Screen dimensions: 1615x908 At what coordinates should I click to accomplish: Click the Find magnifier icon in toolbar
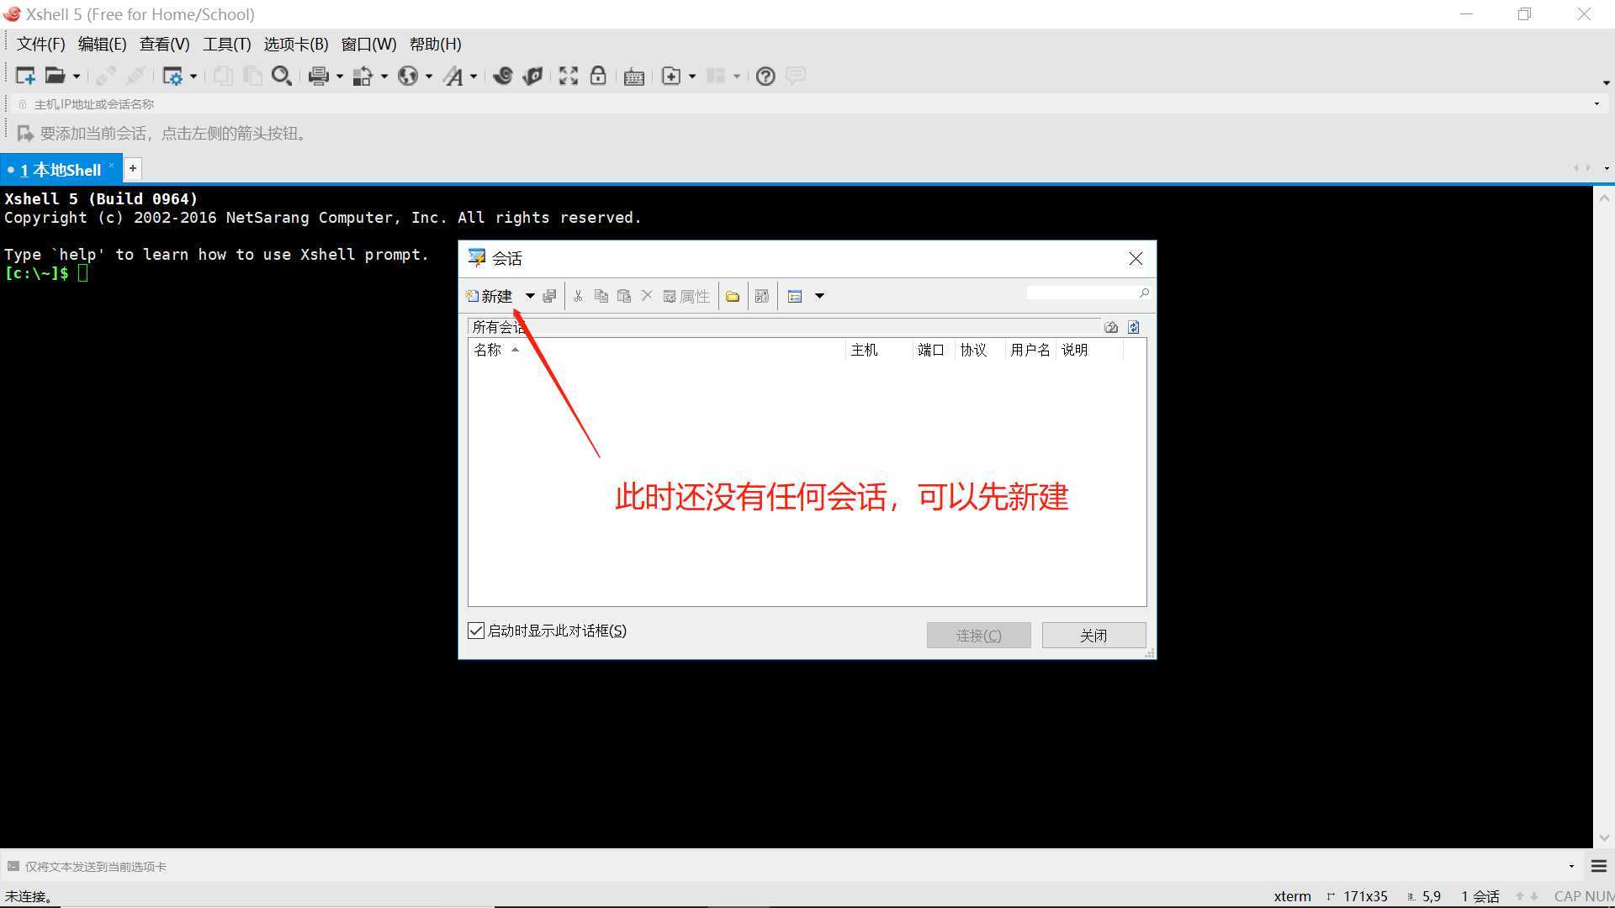[282, 76]
